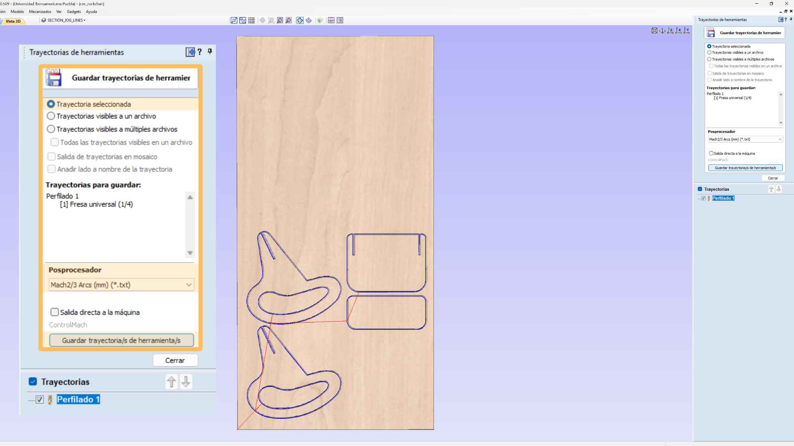The height and width of the screenshot is (446, 794).
Task: Click scroll-down arrow of docked toolpath list
Action: [781, 123]
